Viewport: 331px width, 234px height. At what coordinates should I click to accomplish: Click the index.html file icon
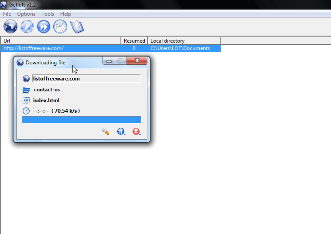26,100
